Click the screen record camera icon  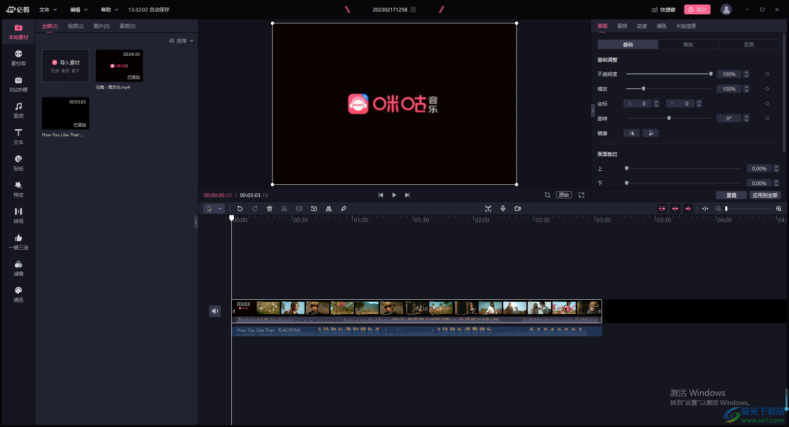coord(518,209)
